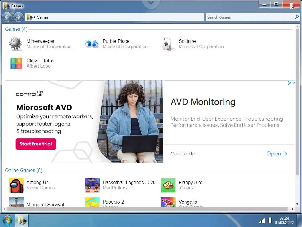Screen dimensions: 302x227
Task: Click the Games Explorer taskbar button
Action: coord(22,220)
